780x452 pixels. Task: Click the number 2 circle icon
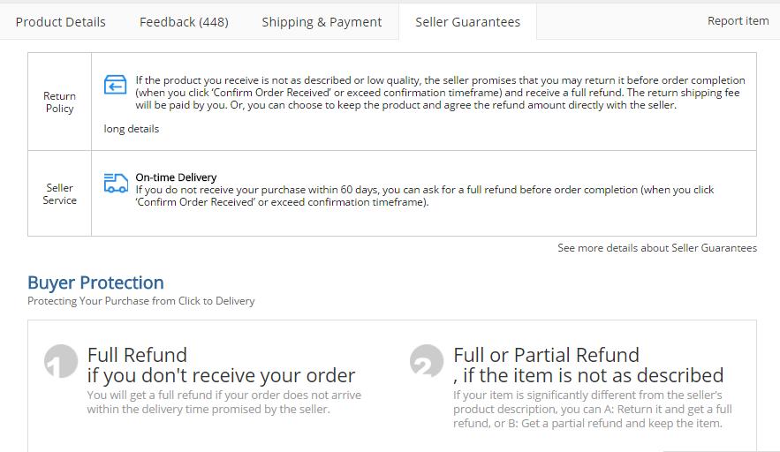click(x=427, y=361)
